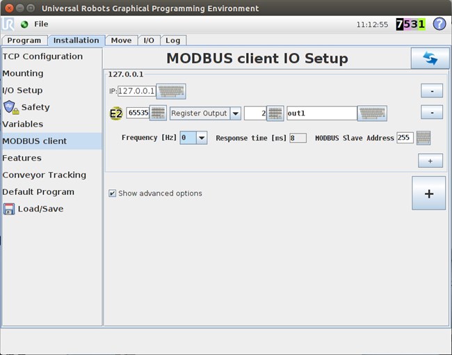Click keyboard icon beside Slave Address 255
This screenshot has height=355, width=452.
tap(423, 138)
